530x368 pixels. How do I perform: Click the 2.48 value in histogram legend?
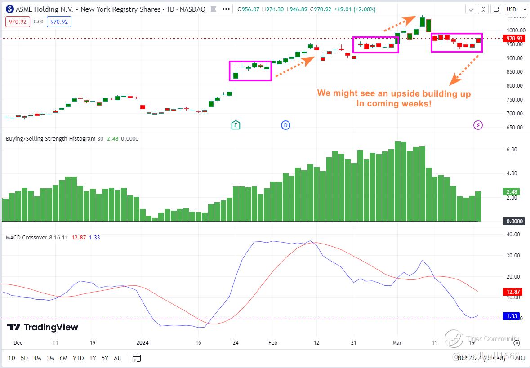tap(112, 138)
